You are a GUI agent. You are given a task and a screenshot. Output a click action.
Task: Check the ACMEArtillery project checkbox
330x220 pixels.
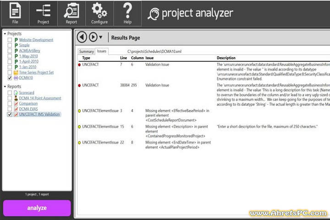pyautogui.click(x=10, y=51)
